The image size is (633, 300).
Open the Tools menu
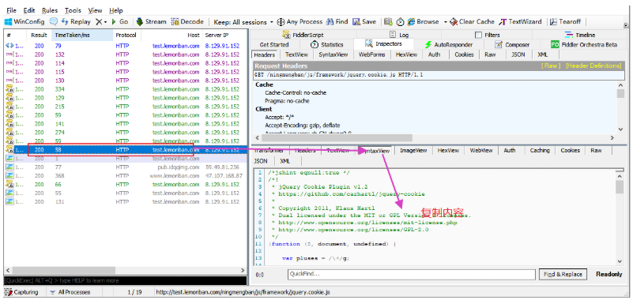[73, 10]
